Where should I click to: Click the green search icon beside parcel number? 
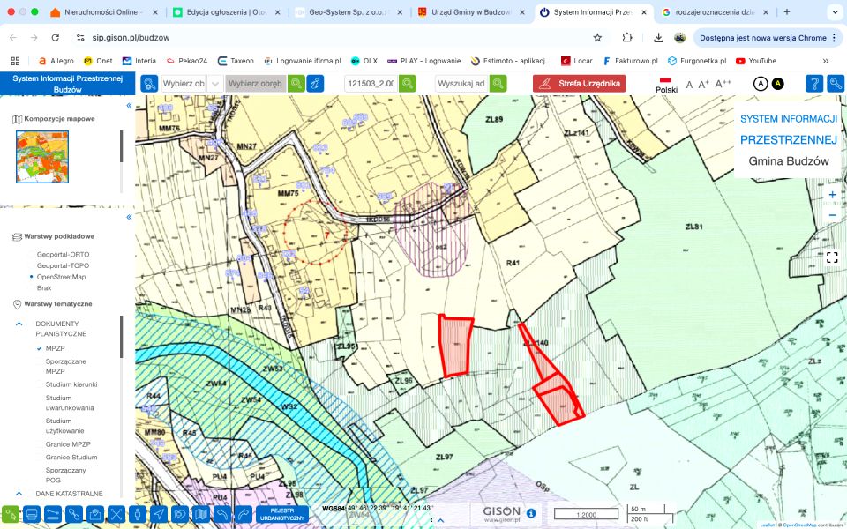click(408, 84)
